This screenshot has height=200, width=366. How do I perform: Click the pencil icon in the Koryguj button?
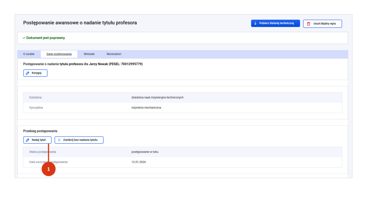tap(28, 73)
